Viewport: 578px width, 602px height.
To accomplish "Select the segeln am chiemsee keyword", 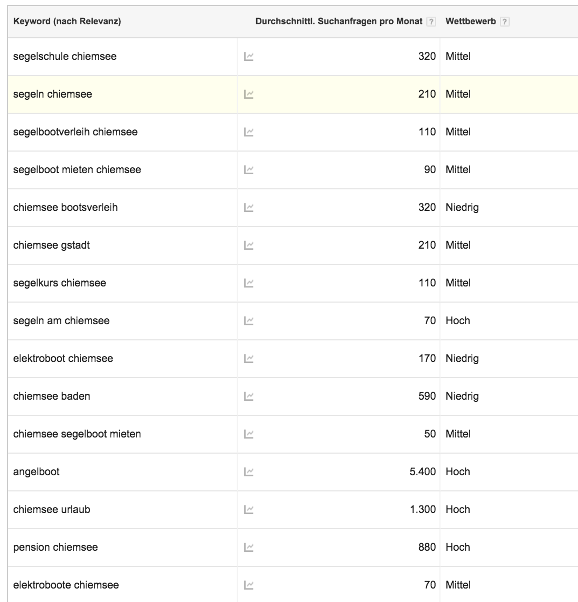I will coord(61,321).
